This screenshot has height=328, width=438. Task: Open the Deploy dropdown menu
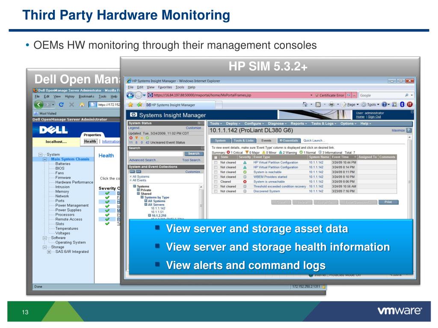233,123
